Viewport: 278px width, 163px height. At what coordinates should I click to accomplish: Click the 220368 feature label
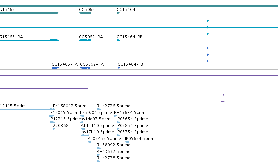61,126
